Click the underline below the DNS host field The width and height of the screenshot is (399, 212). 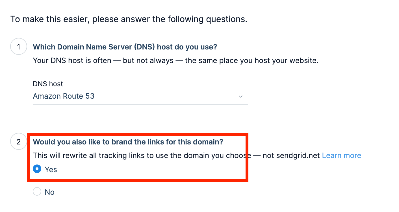tap(140, 104)
